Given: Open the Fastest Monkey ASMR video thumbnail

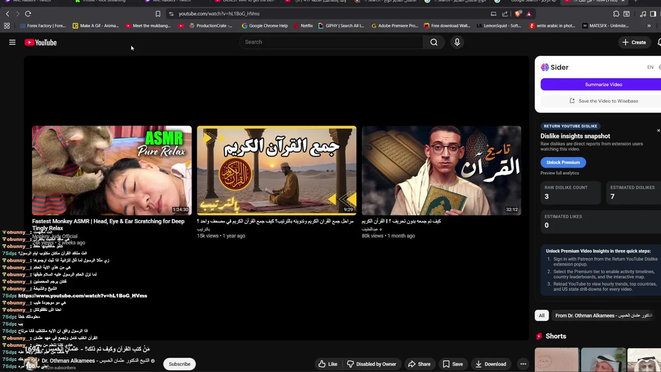Looking at the screenshot, I should click(x=112, y=171).
